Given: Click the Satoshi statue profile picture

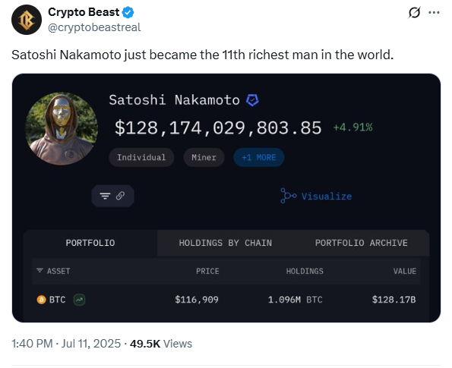Looking at the screenshot, I should click(62, 129).
